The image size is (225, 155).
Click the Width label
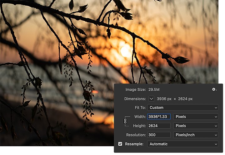pyautogui.click(x=140, y=117)
